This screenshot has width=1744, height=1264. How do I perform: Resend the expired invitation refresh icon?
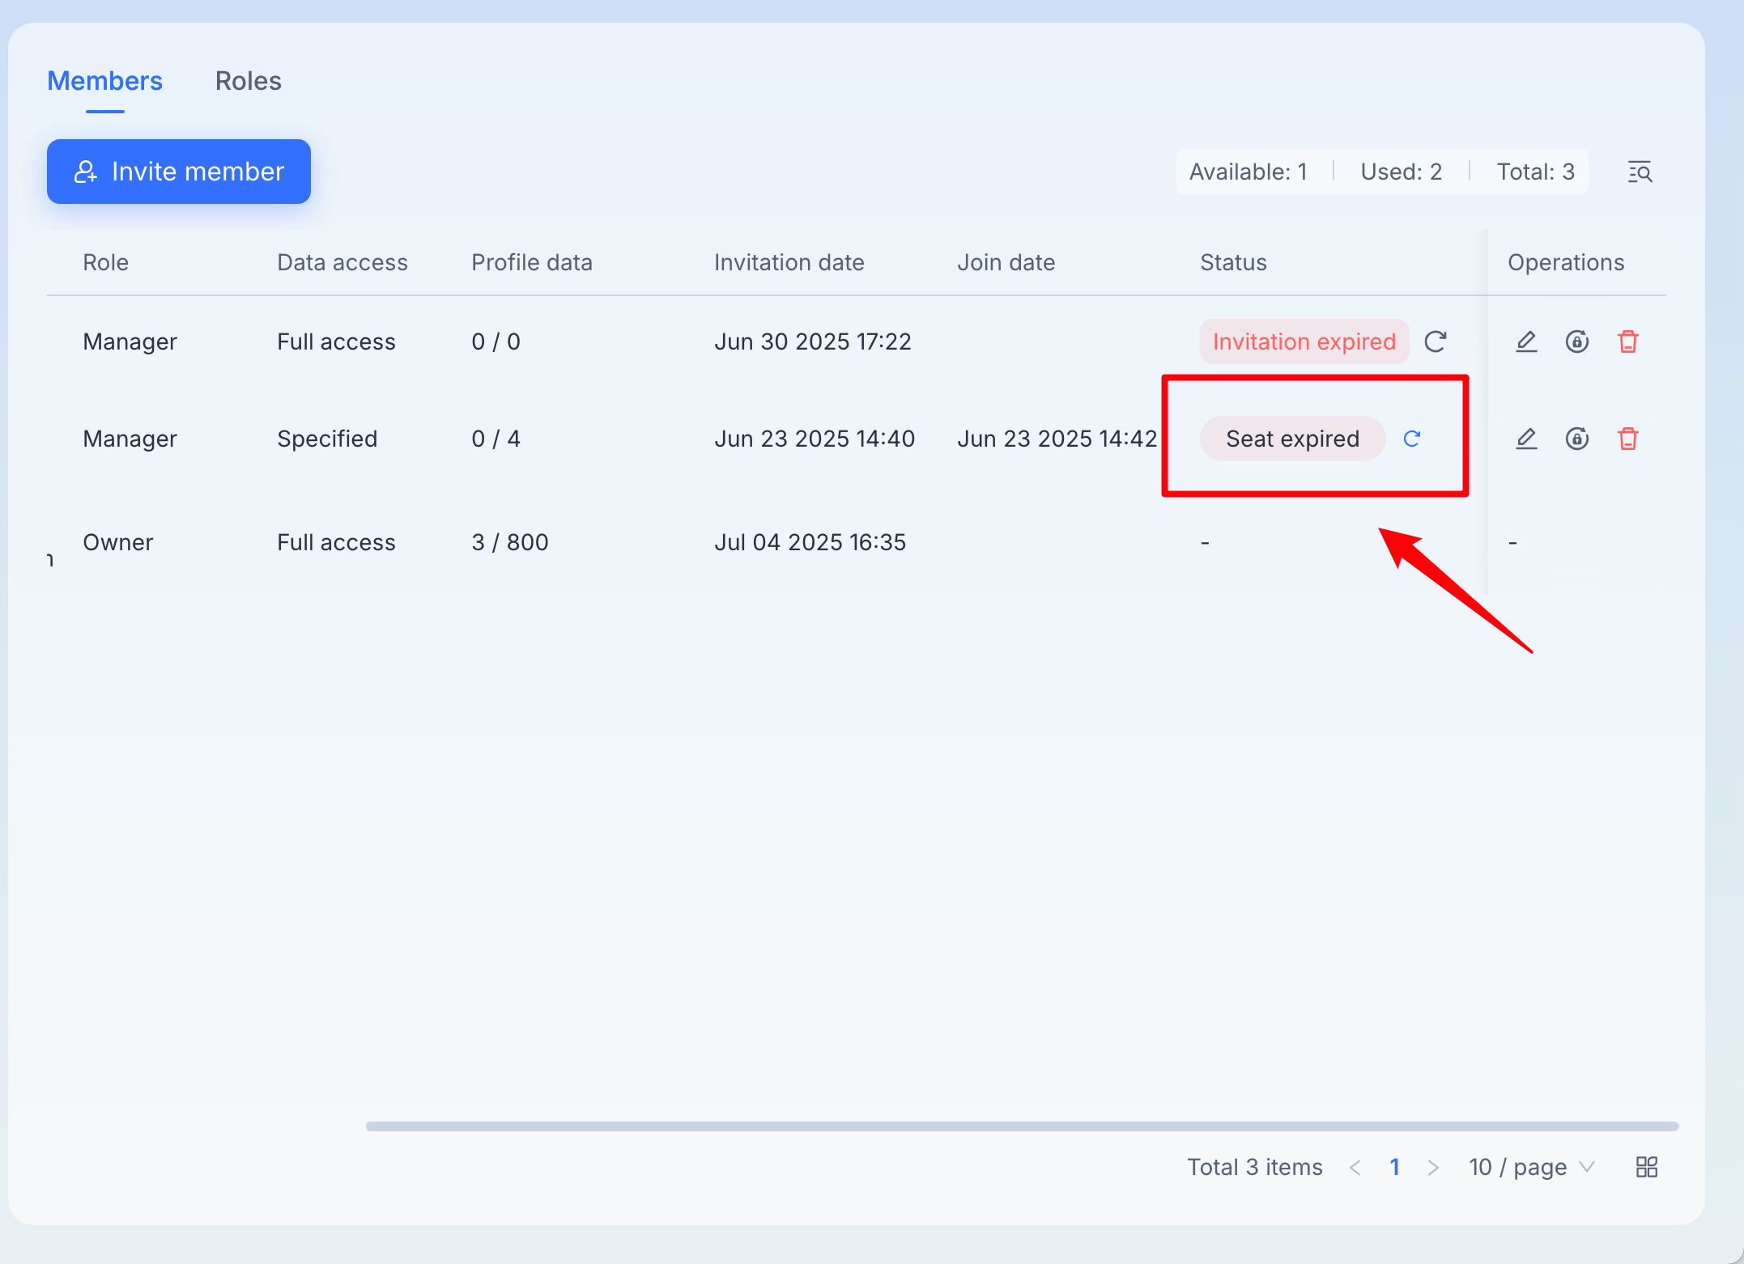1436,341
